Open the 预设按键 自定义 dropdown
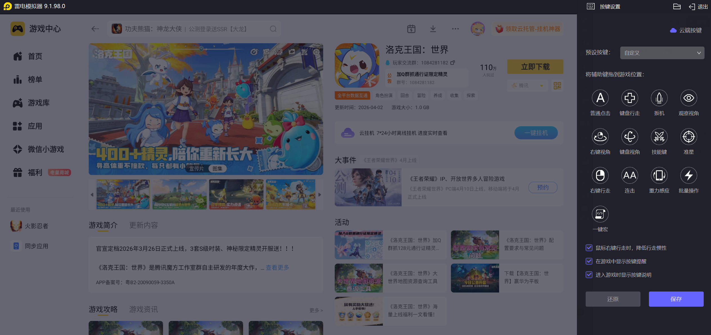Image resolution: width=711 pixels, height=335 pixels. click(662, 53)
